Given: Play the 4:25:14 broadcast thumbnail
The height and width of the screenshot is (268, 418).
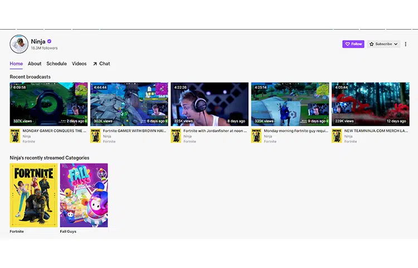Looking at the screenshot, I should (290, 104).
